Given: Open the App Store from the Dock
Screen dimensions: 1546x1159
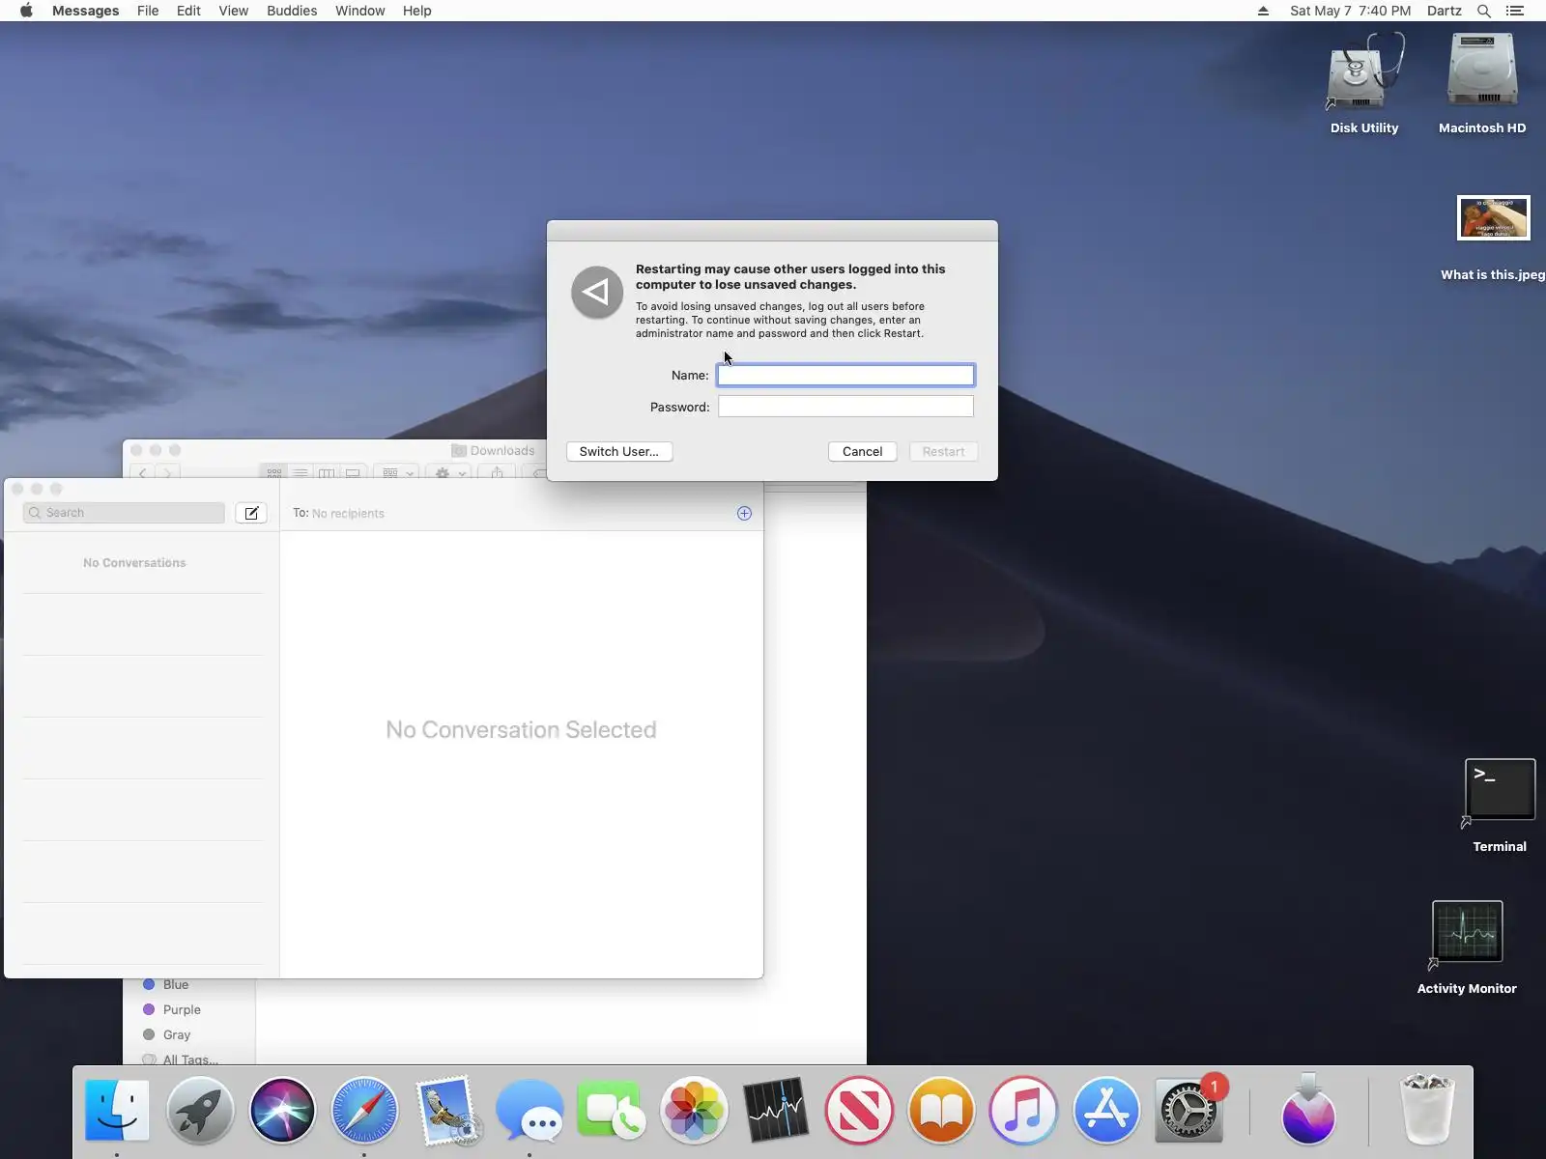Looking at the screenshot, I should coord(1106,1111).
